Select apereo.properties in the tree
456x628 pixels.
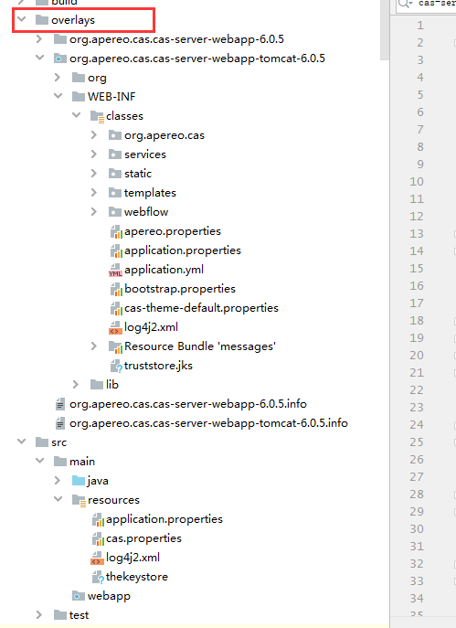click(x=173, y=231)
